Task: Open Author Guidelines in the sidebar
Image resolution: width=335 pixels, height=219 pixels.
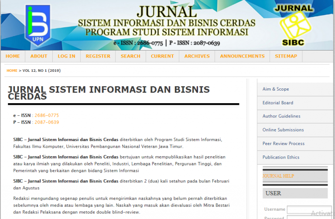Action: pos(281,116)
